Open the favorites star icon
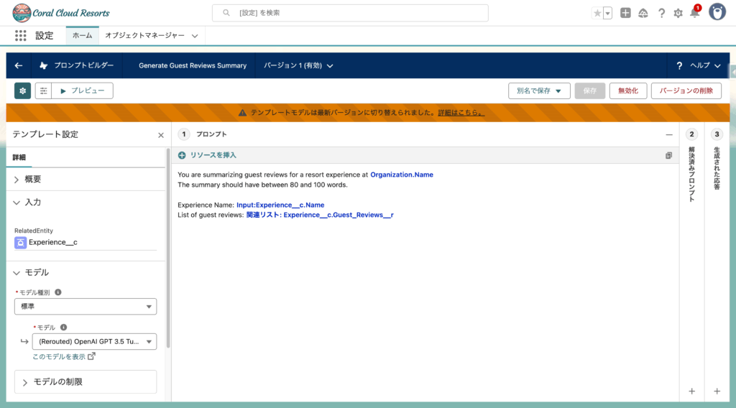 (x=597, y=13)
